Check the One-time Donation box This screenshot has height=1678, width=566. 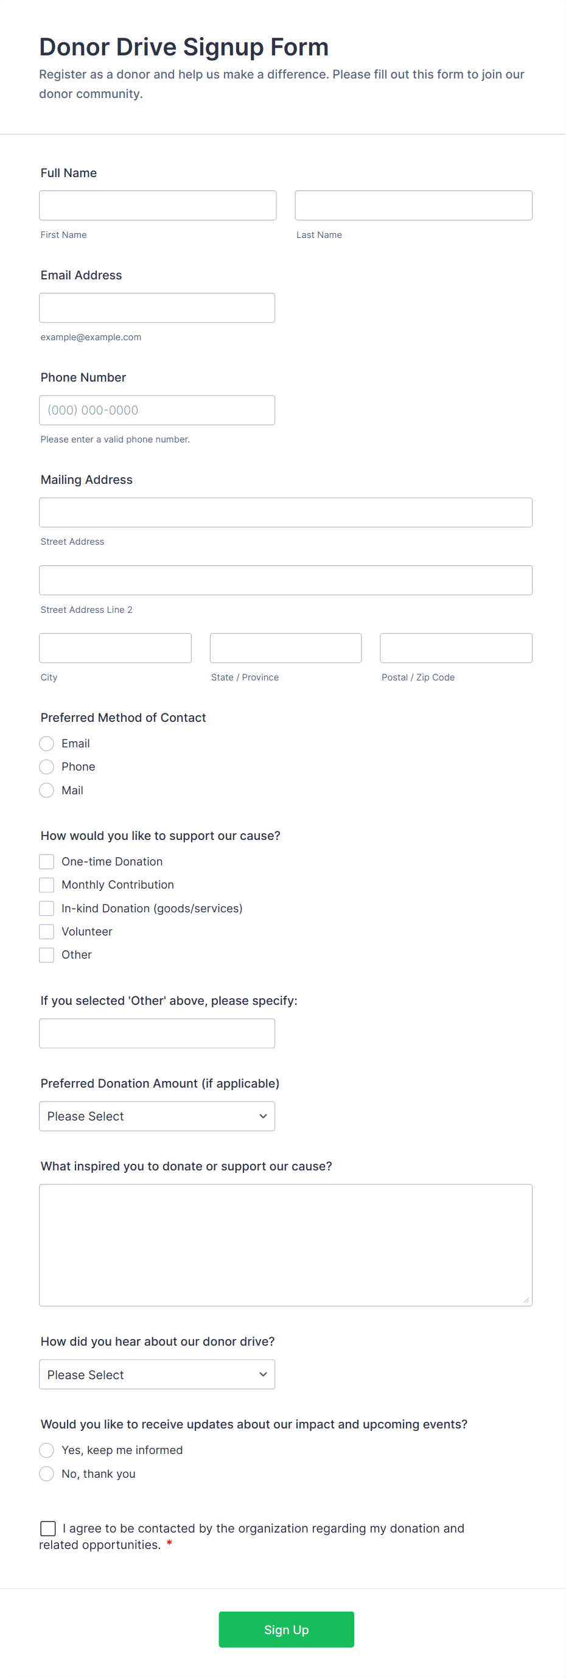pos(47,862)
